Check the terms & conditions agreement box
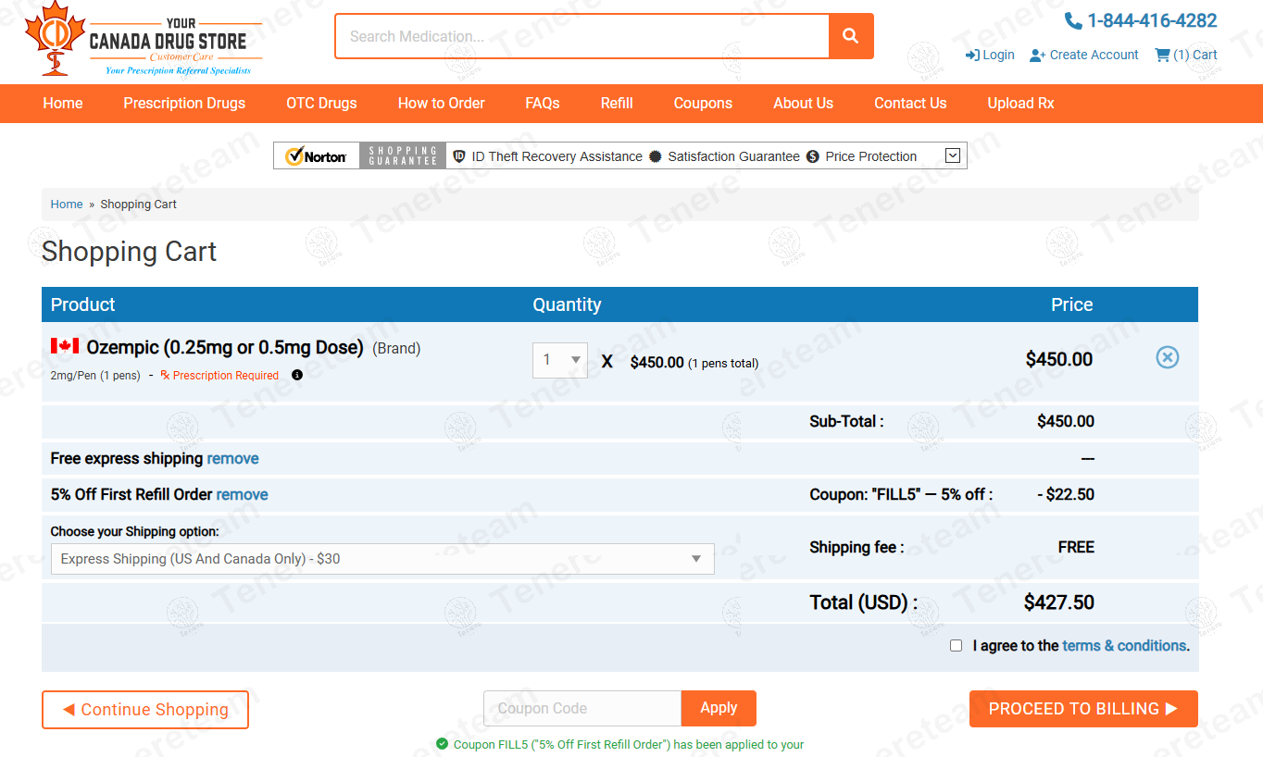 tap(956, 646)
